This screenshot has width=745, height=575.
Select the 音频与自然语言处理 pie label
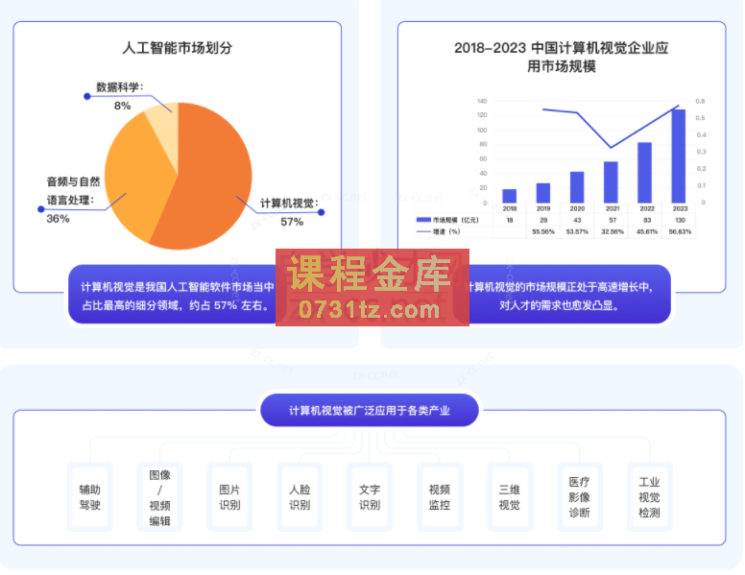73,191
